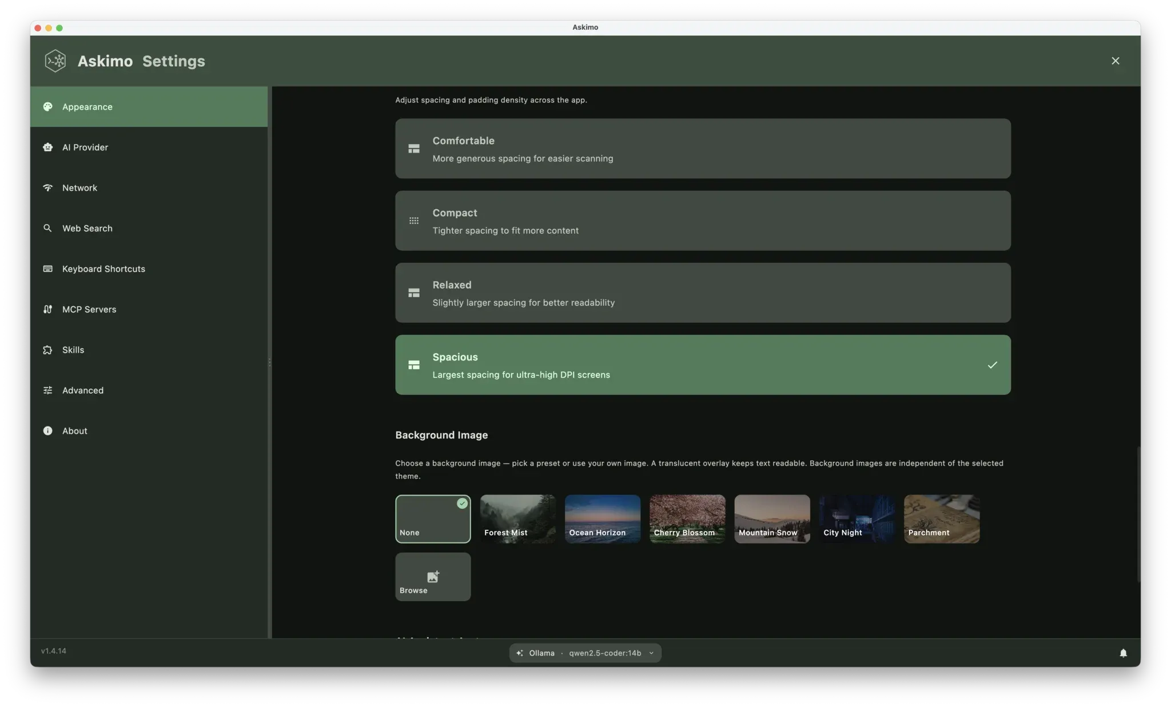Click the Compact density grid icon
This screenshot has height=707, width=1171.
tap(414, 221)
